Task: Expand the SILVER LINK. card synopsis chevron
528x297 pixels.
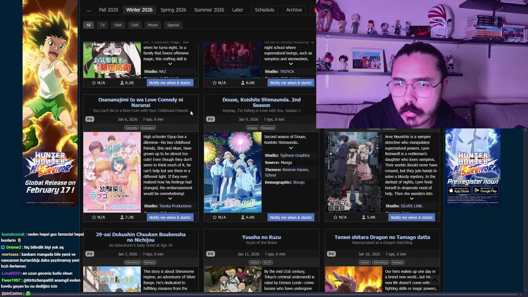Action: (x=411, y=199)
